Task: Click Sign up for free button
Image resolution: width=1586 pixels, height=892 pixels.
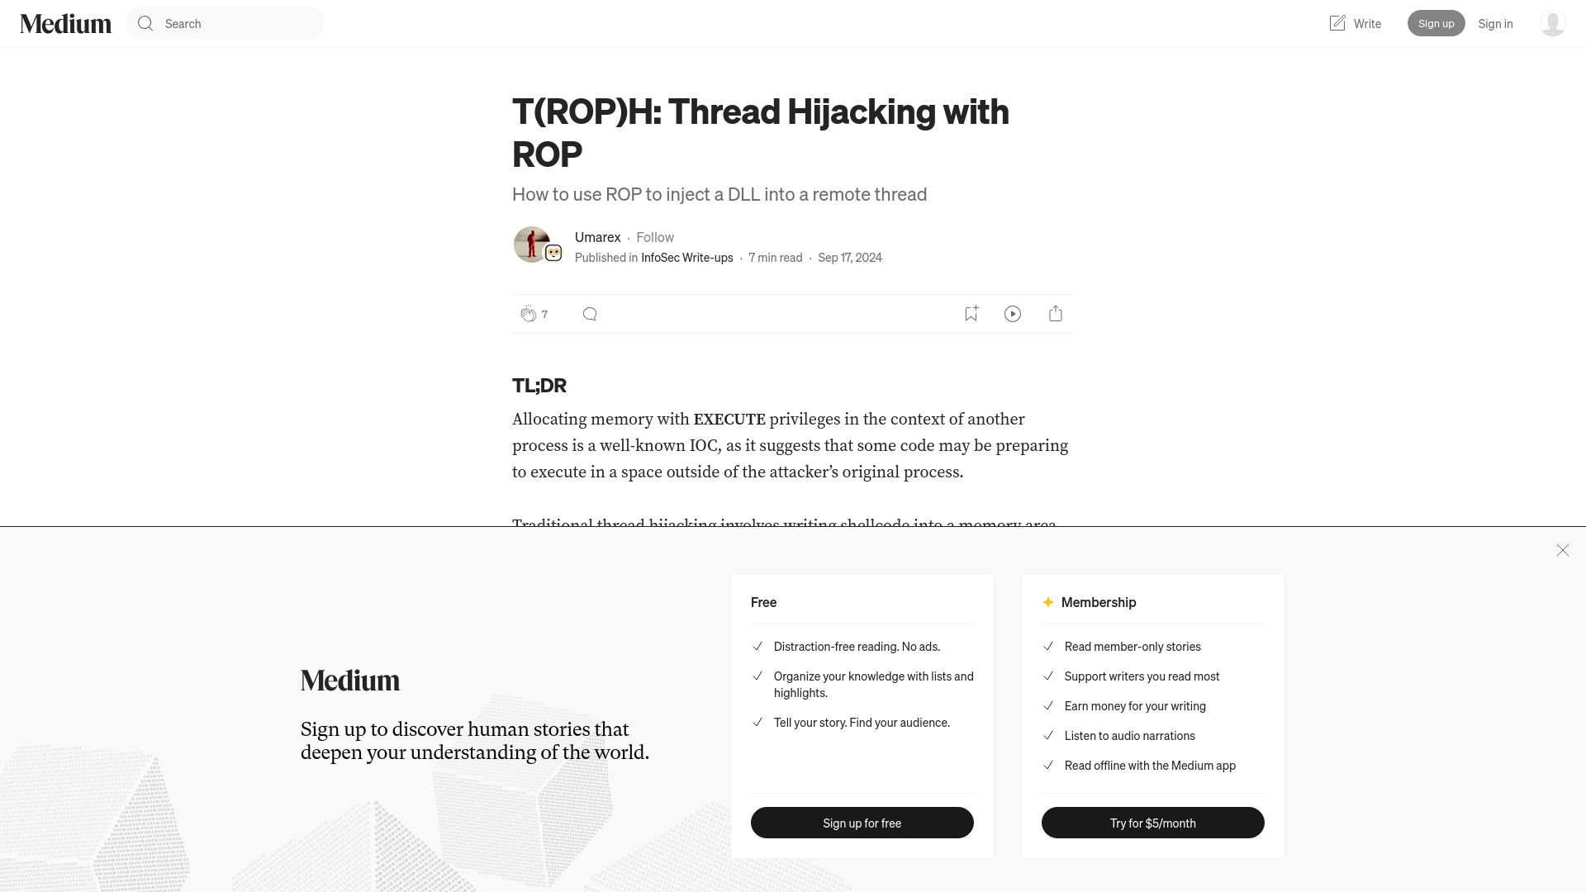Action: pyautogui.click(x=862, y=823)
